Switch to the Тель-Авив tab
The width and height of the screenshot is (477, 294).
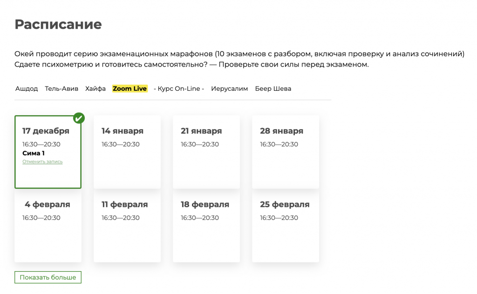pos(61,88)
